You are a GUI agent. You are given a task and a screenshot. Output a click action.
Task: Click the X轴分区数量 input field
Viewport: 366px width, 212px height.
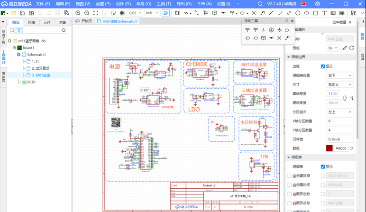(x=339, y=121)
